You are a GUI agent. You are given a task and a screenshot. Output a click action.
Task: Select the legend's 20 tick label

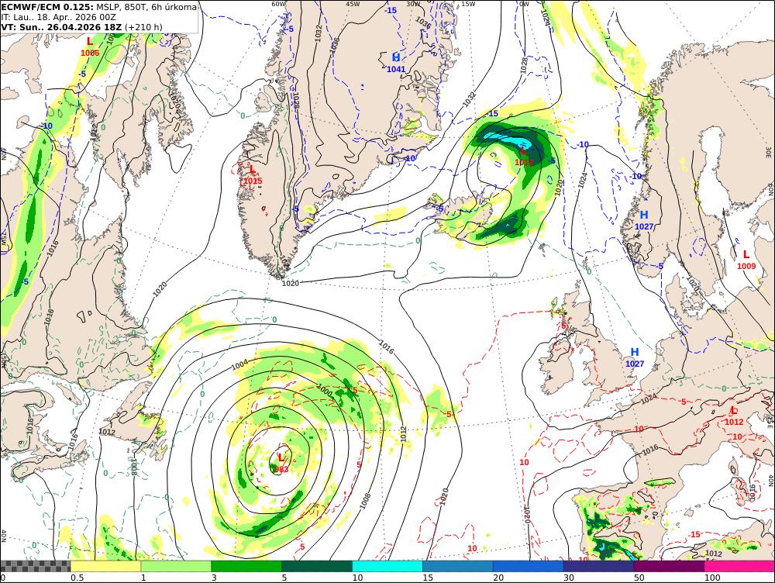(498, 578)
